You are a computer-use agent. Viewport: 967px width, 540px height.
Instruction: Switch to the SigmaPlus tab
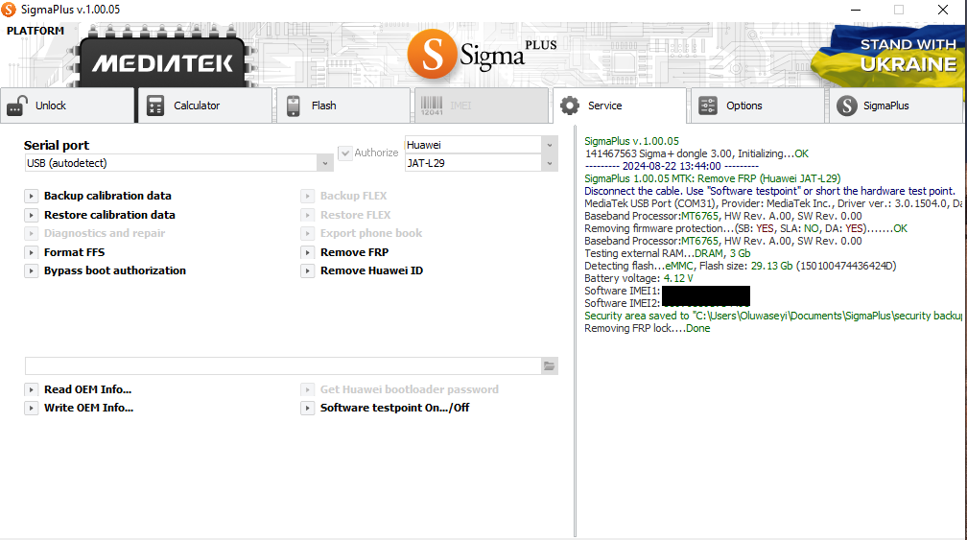pyautogui.click(x=895, y=106)
